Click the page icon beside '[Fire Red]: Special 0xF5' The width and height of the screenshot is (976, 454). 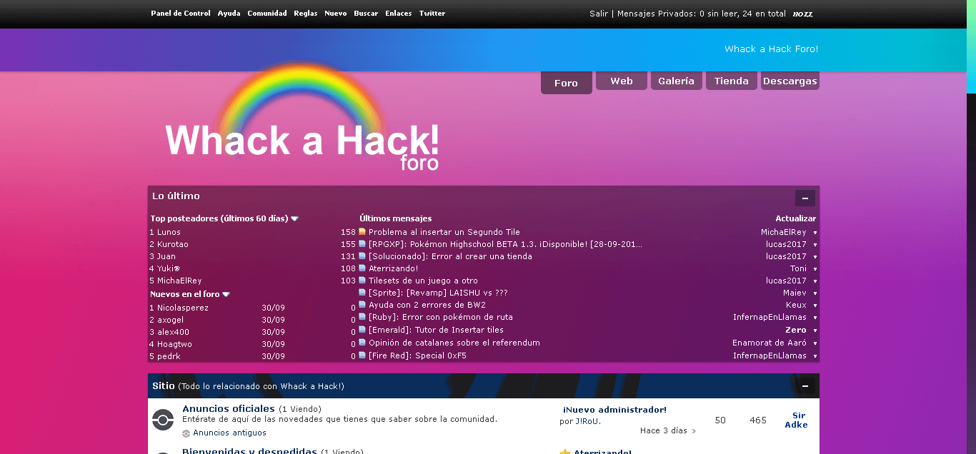tap(362, 355)
